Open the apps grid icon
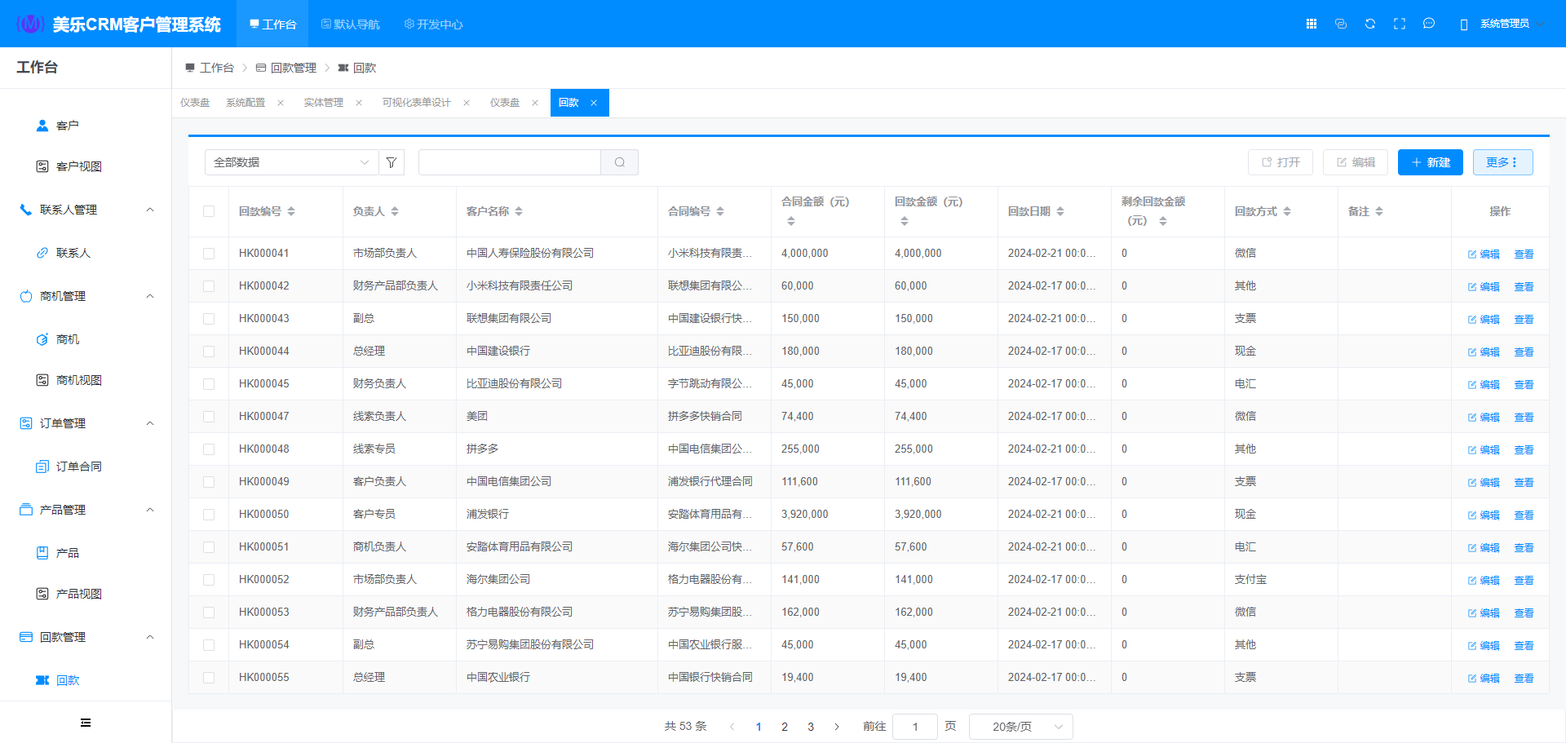The width and height of the screenshot is (1566, 743). (1312, 24)
